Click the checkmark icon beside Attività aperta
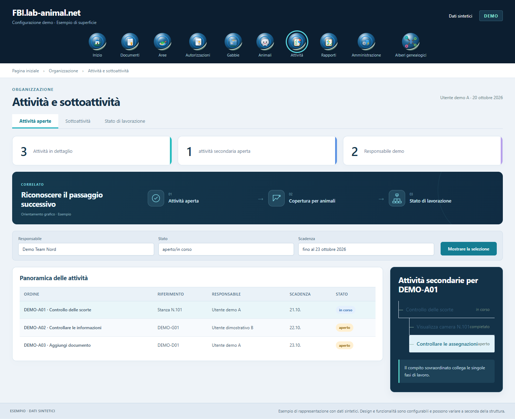Image resolution: width=515 pixels, height=419 pixels. (x=156, y=198)
